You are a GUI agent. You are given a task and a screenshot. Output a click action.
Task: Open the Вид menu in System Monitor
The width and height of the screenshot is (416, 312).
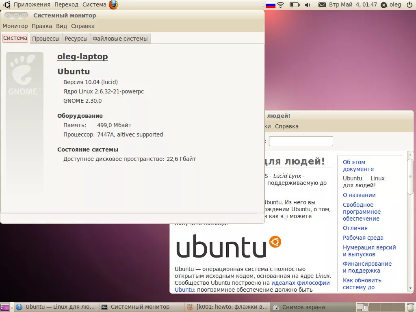61,26
